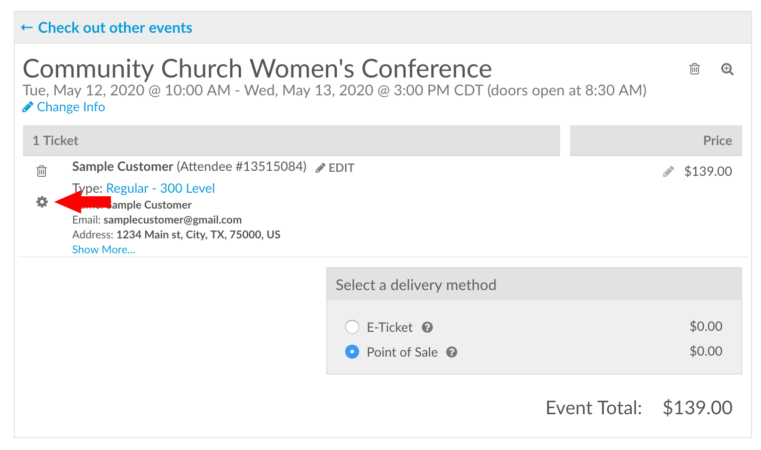Click Change Info to edit event details

(x=71, y=106)
